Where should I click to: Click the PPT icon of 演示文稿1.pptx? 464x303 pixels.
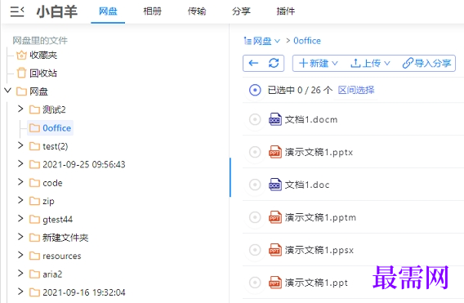[275, 152]
